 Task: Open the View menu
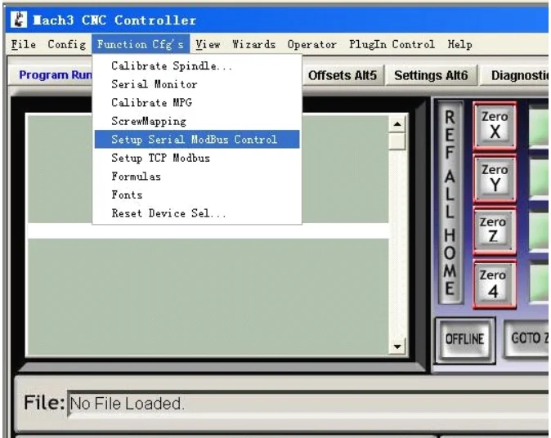[x=208, y=45]
